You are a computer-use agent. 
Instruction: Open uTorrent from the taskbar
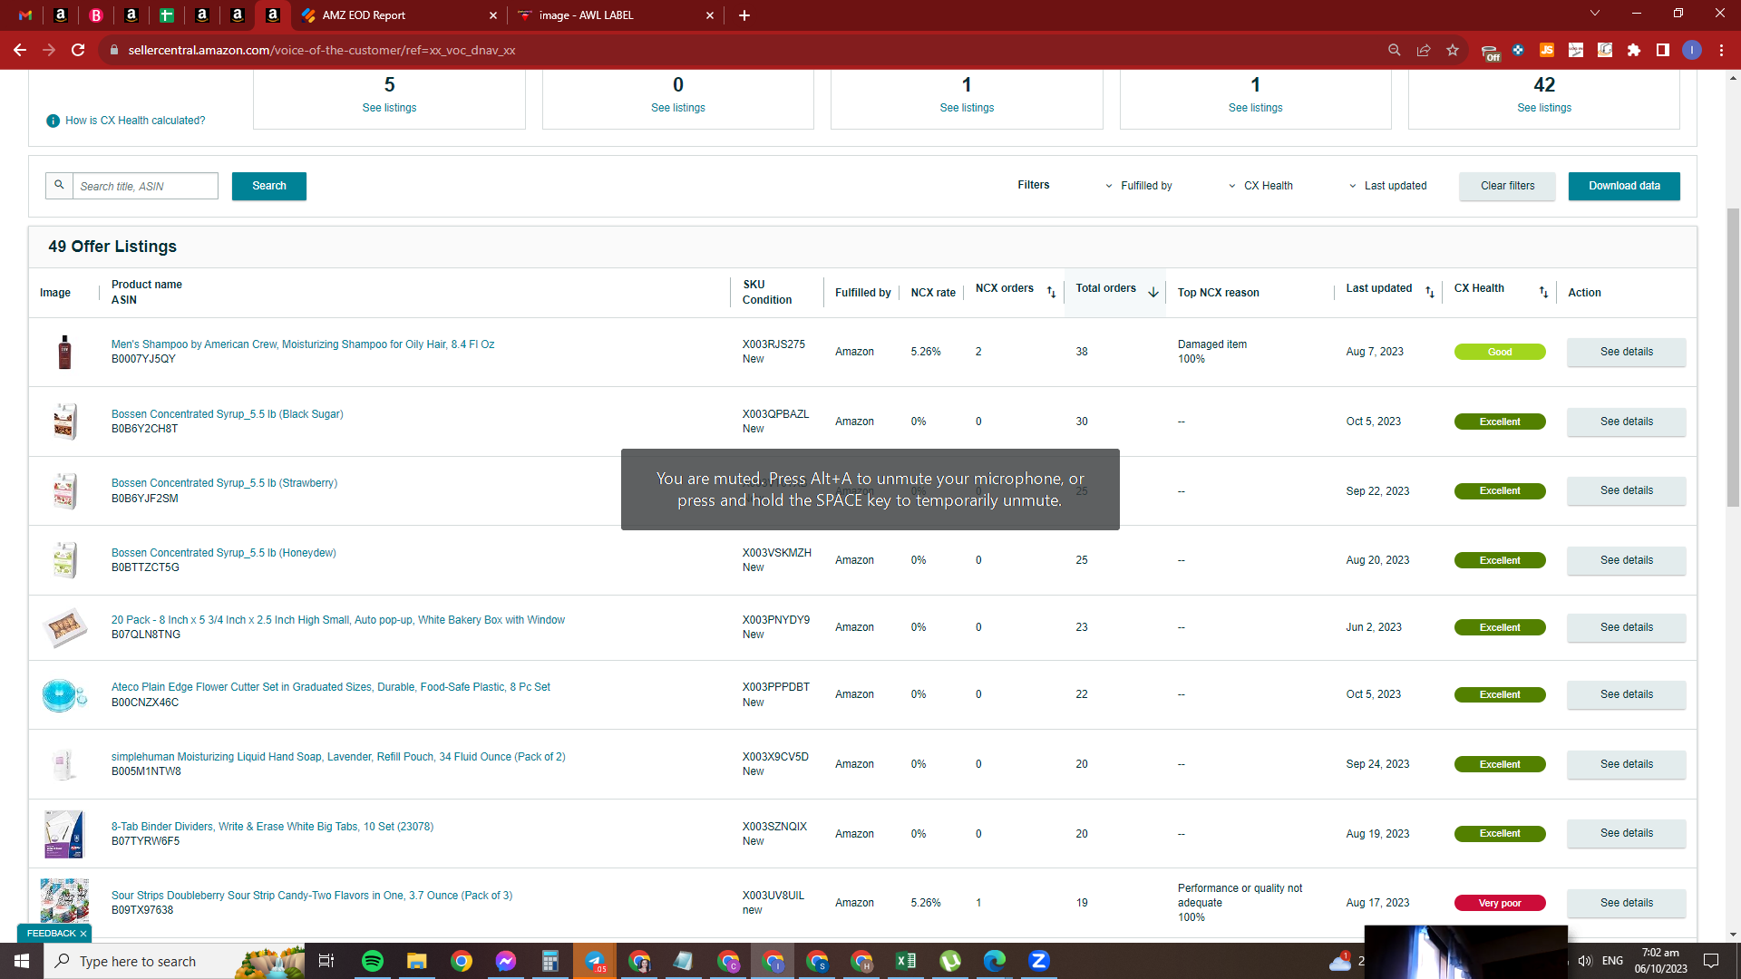950,961
